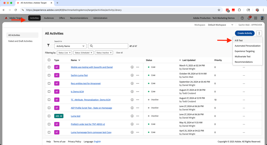The height and width of the screenshot is (145, 267).
Task: Open more actions for Luma test row
Action: [138, 116]
